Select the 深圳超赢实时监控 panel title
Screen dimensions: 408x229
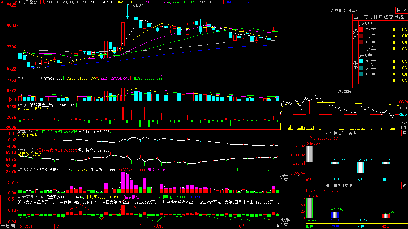click(x=341, y=133)
